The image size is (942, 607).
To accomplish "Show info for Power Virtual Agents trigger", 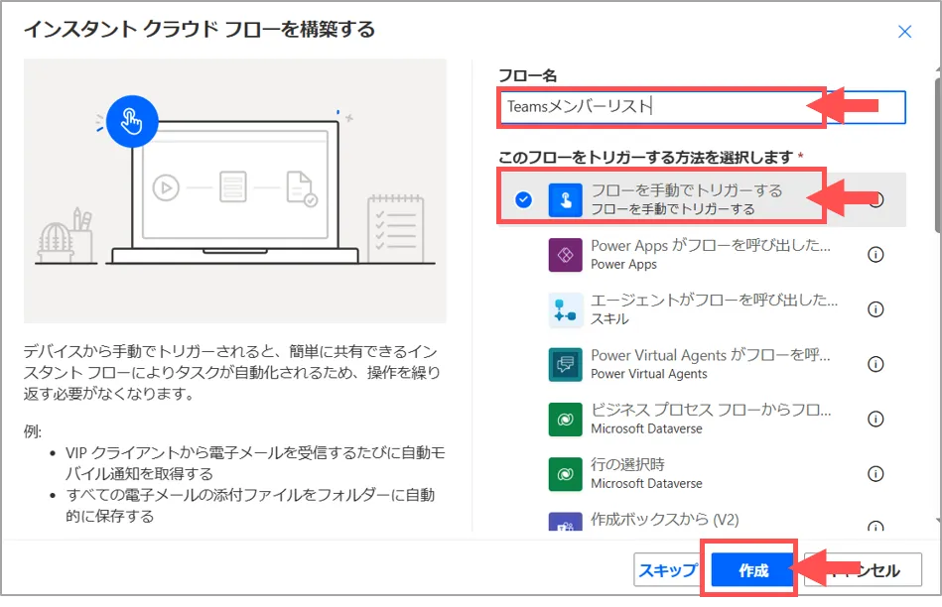I will click(x=875, y=364).
